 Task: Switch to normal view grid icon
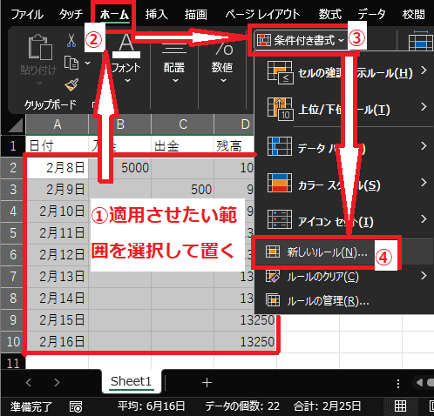click(x=401, y=406)
